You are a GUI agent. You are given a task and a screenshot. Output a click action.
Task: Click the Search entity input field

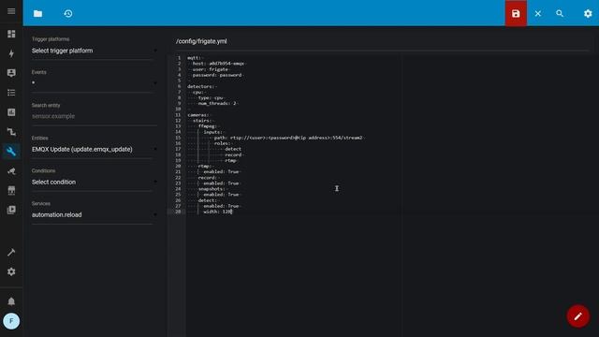pos(95,116)
